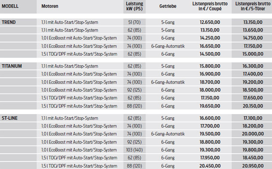Click the TREND model label
This screenshot has height=169, width=272.
click(9, 22)
